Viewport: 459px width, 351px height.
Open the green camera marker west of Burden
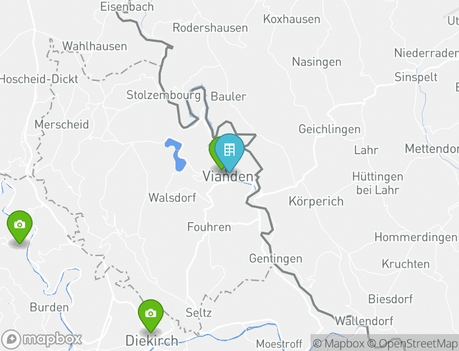click(20, 226)
